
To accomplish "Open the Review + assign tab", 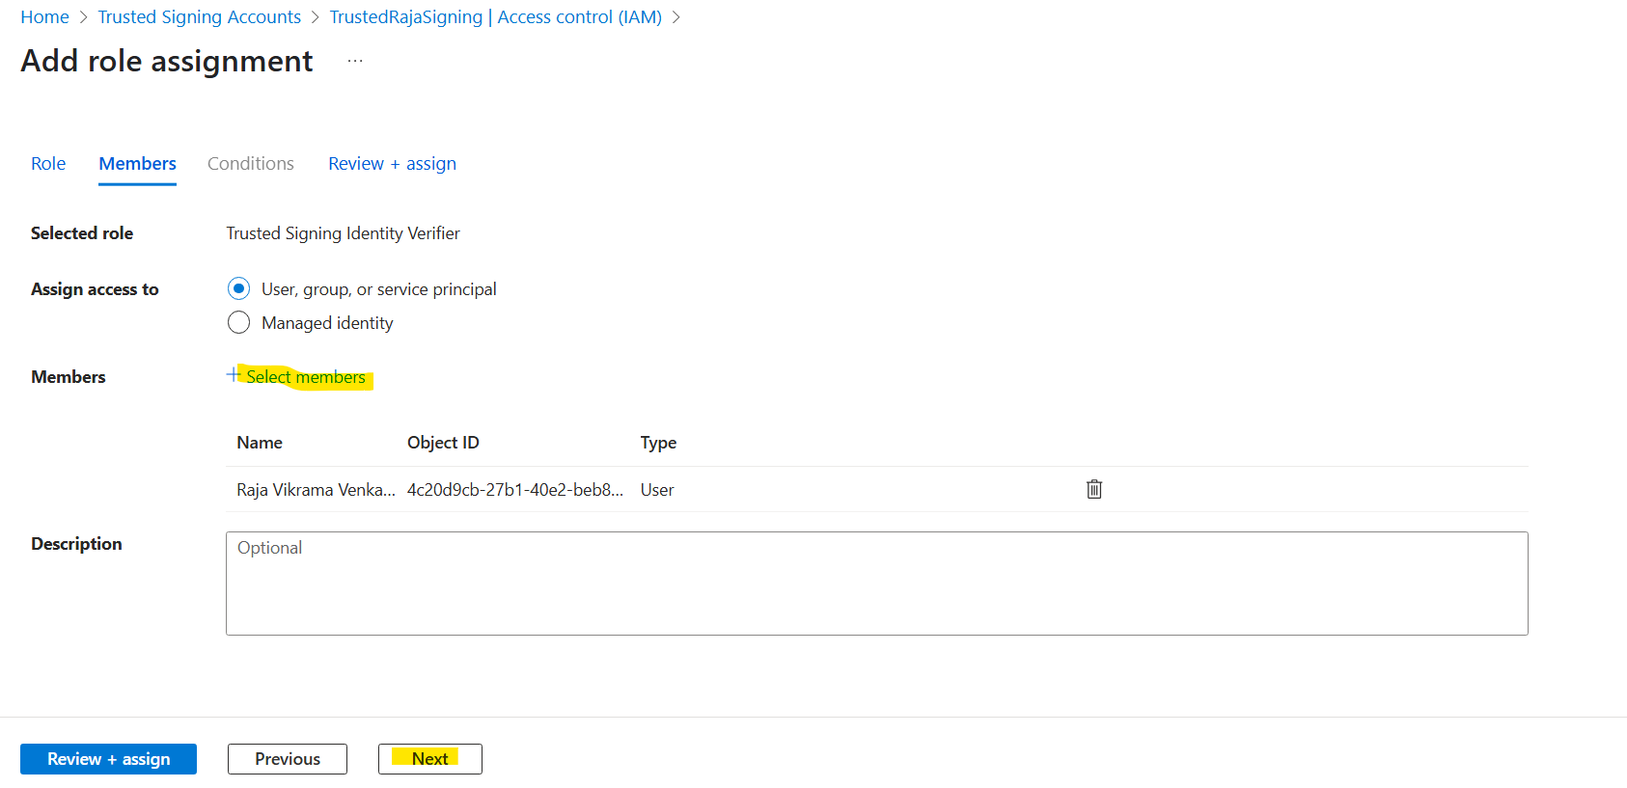I will [x=392, y=164].
